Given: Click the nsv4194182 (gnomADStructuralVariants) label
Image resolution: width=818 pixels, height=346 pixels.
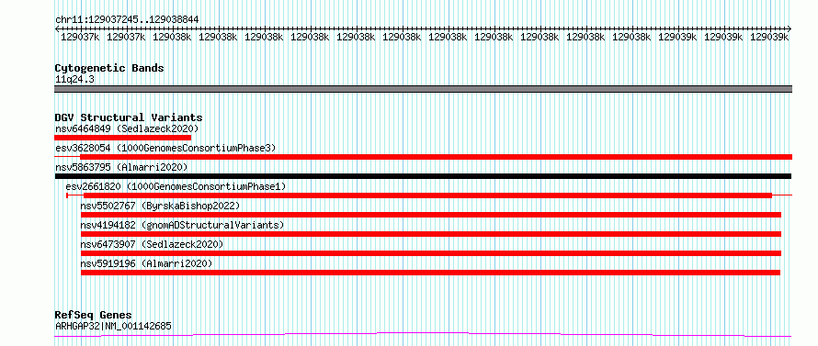Looking at the screenshot, I should pos(182,225).
